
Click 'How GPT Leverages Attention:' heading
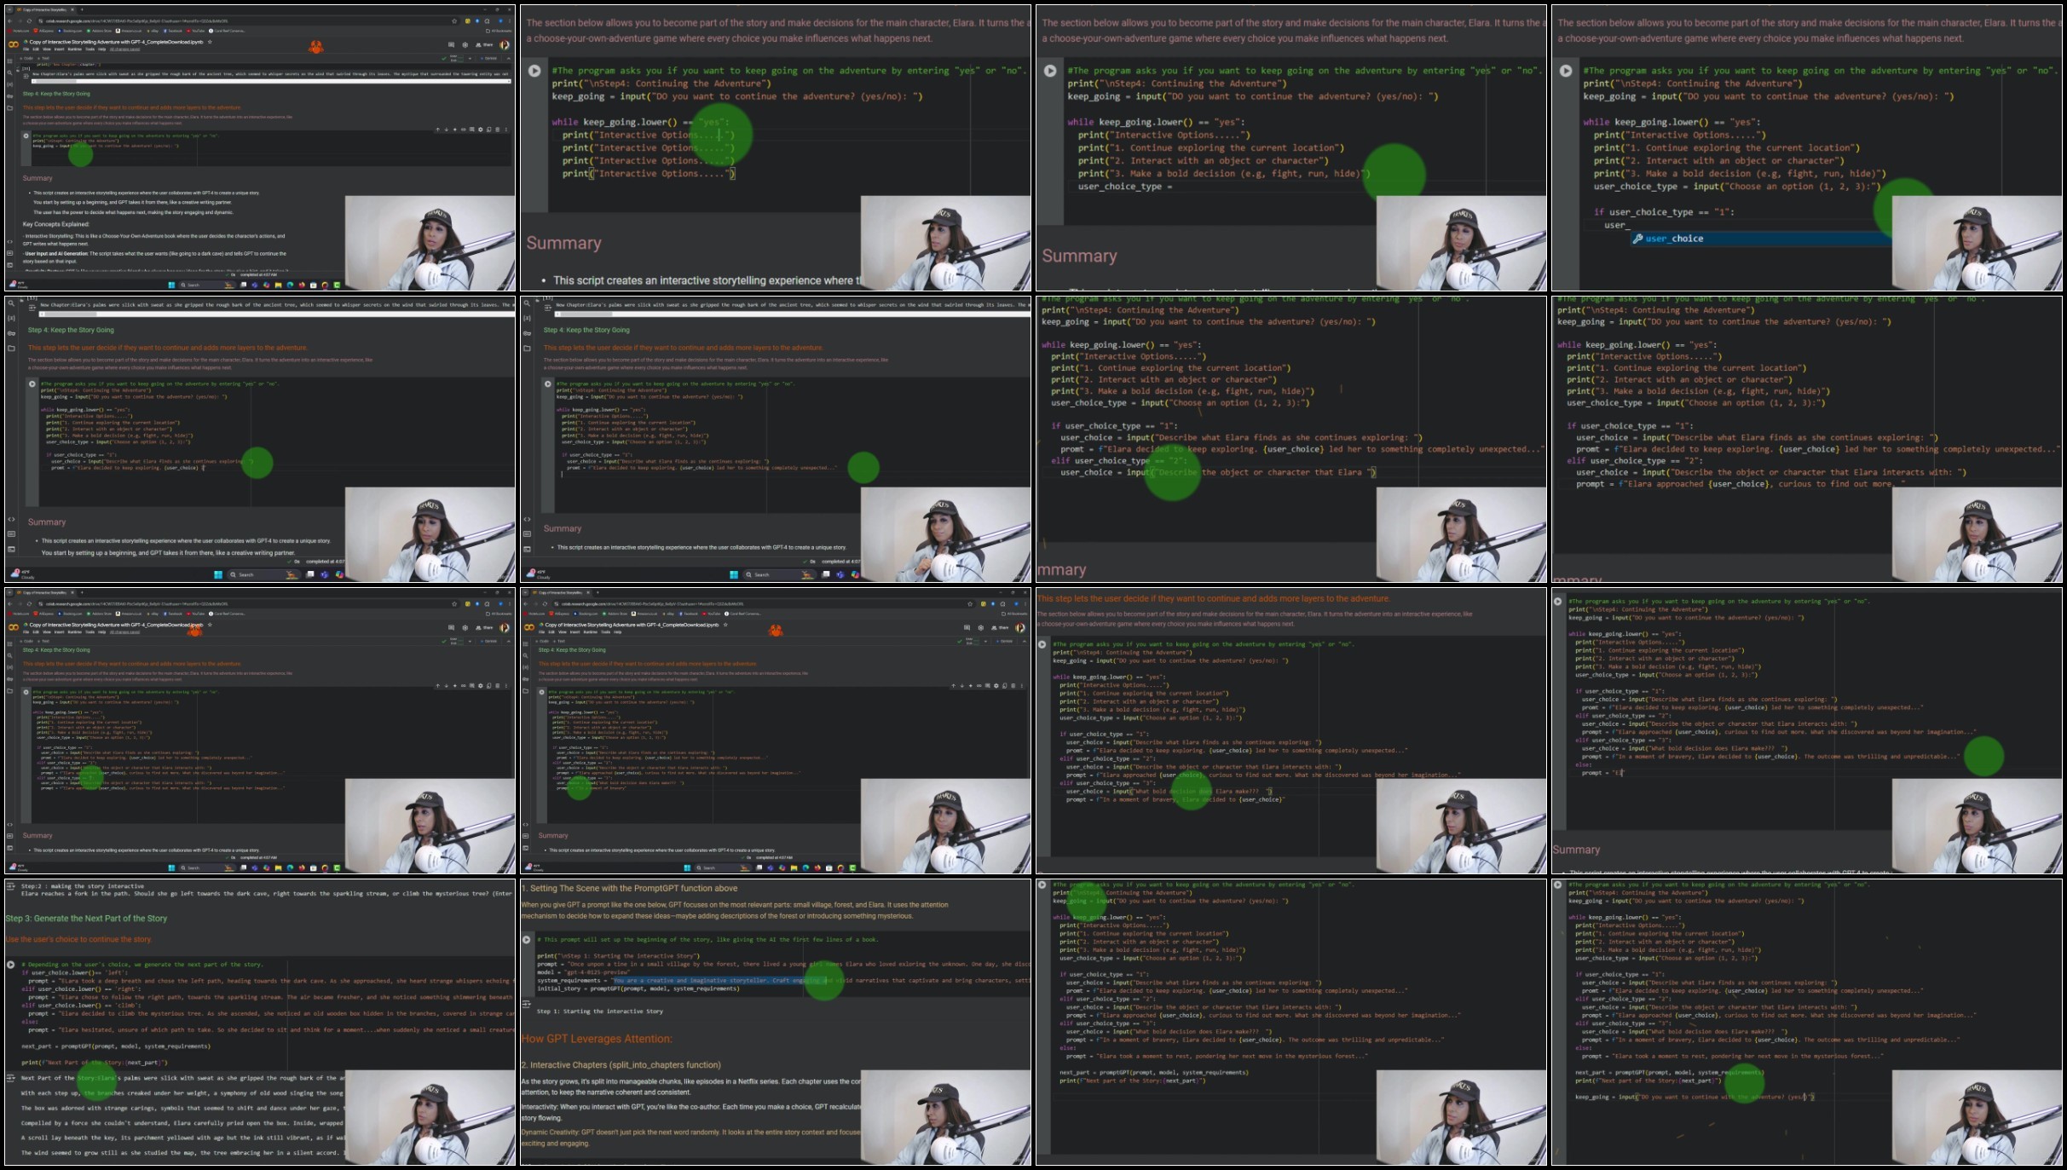pos(597,1039)
